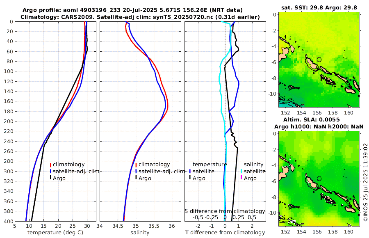
Task: Click 'S difference from climatology' label
Action: (225, 211)
